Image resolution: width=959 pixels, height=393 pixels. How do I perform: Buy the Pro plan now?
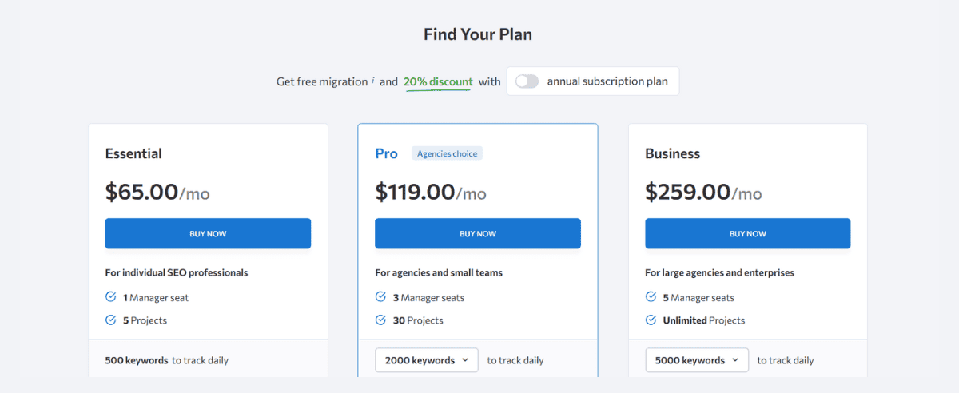tap(478, 233)
